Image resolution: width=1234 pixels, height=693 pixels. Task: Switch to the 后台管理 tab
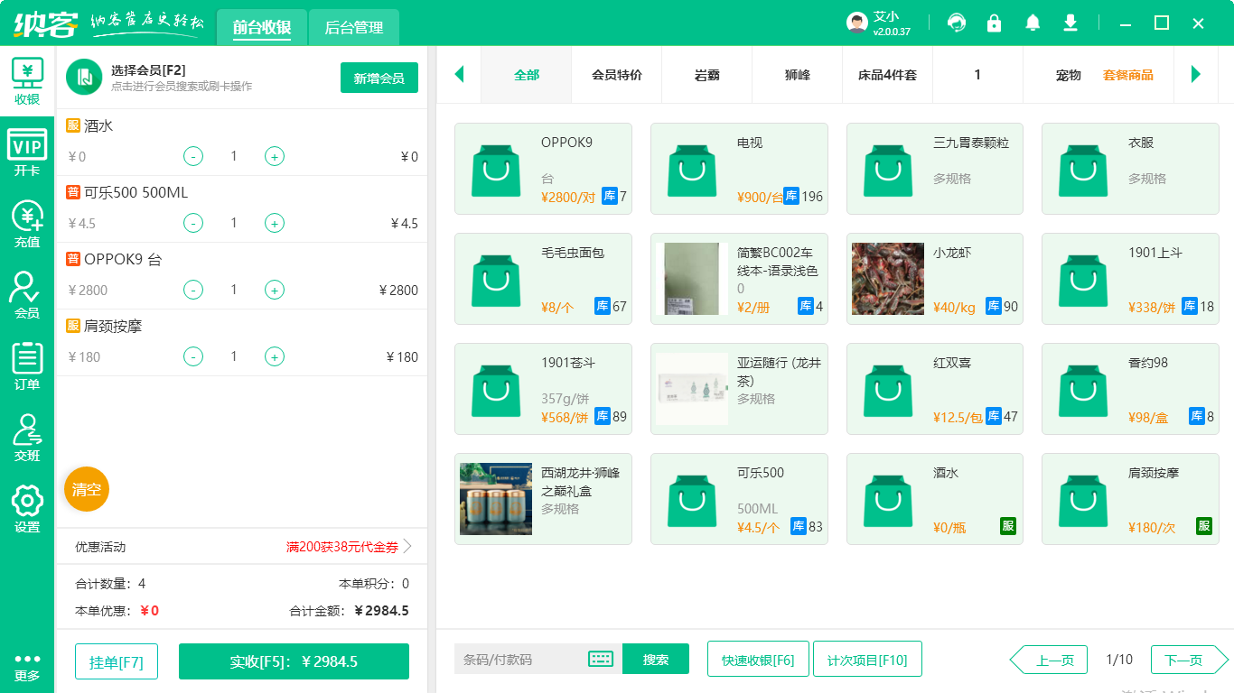tap(354, 28)
